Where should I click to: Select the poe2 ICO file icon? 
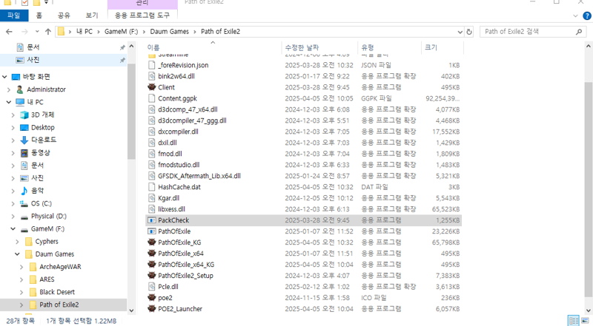pyautogui.click(x=152, y=298)
